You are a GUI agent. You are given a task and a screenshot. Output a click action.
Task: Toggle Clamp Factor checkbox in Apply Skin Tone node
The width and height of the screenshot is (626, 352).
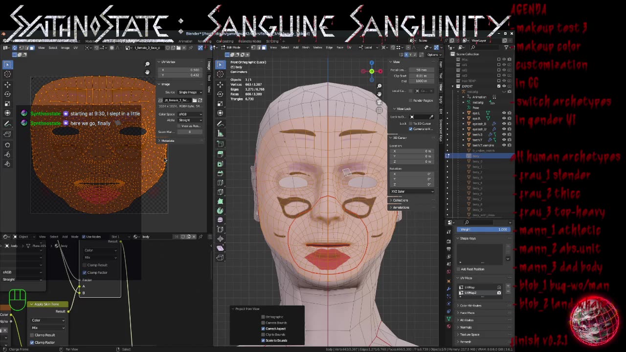pyautogui.click(x=32, y=342)
